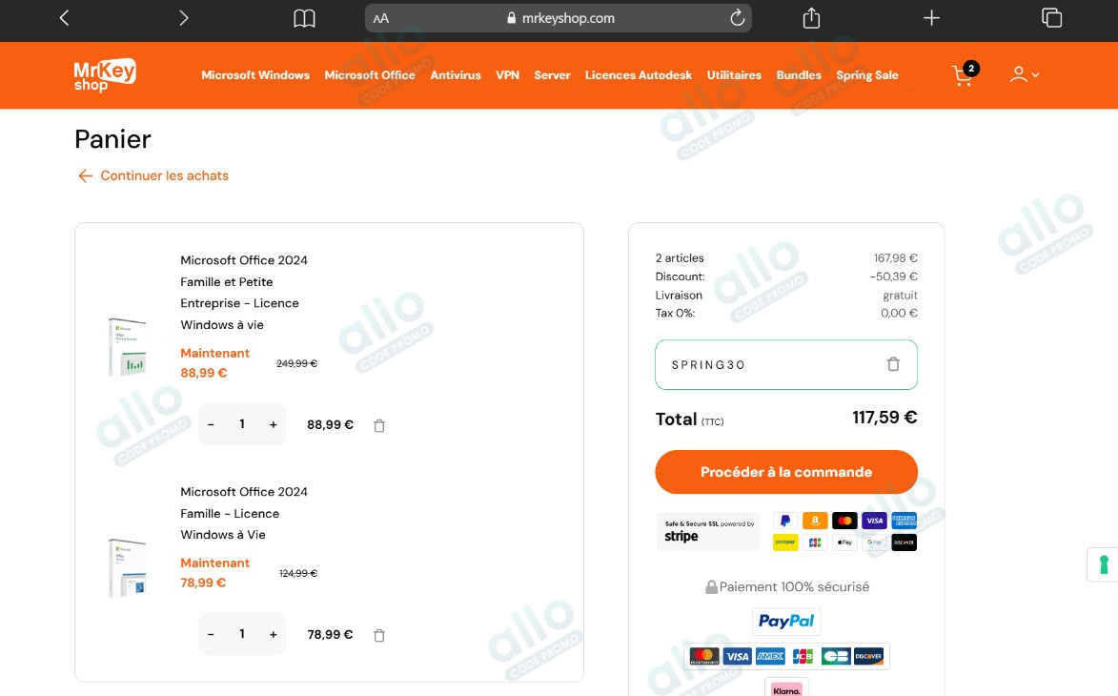Open the Safari share sheet
This screenshot has width=1118, height=696.
click(810, 17)
